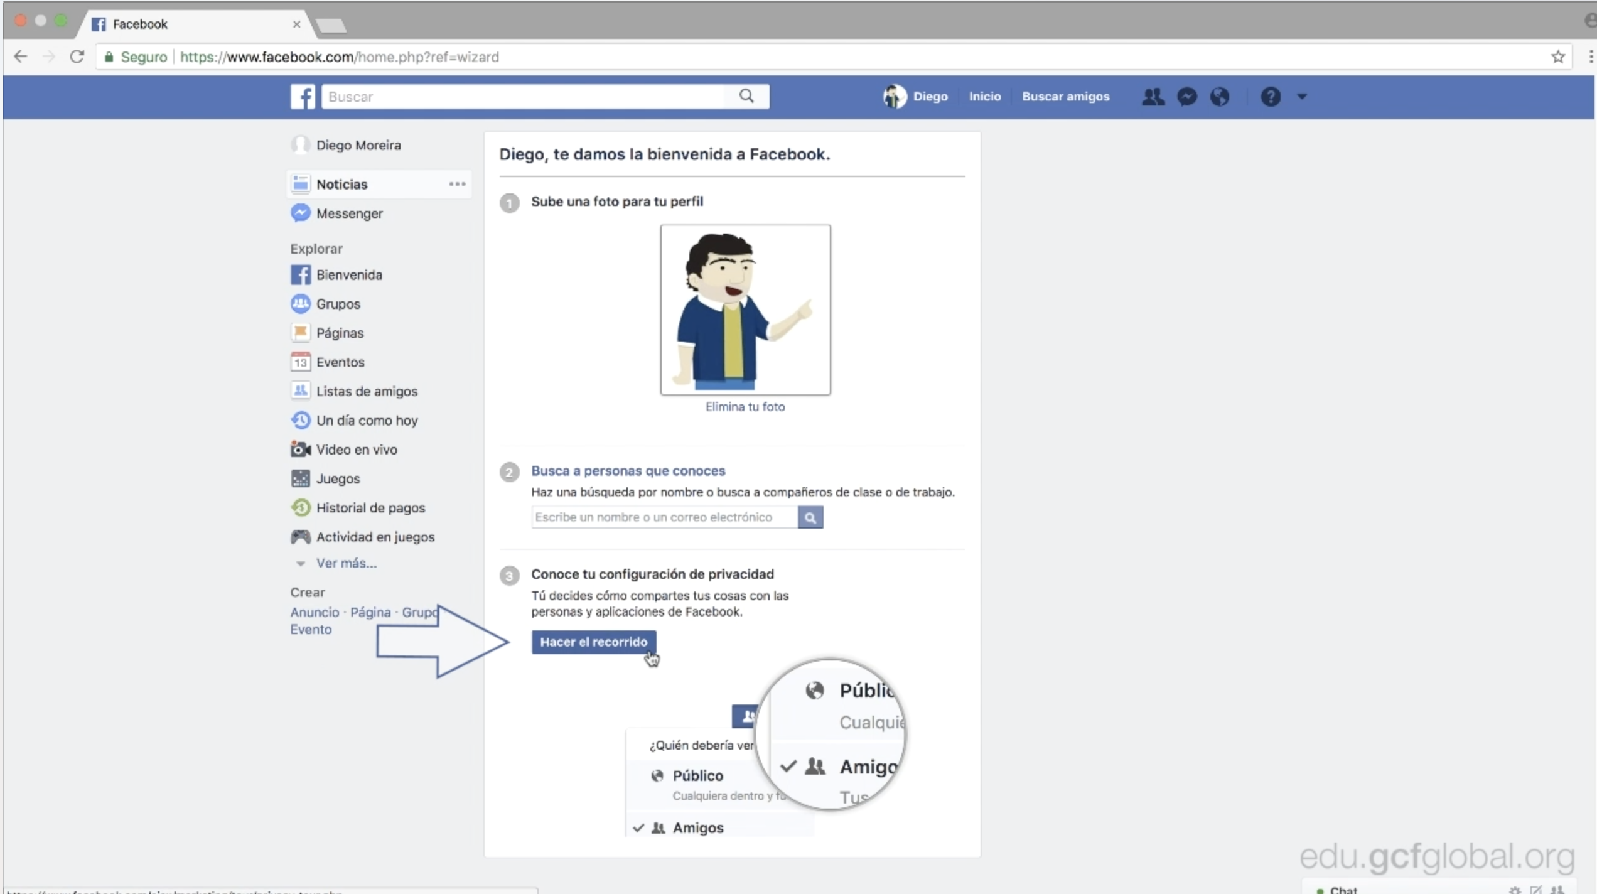The image size is (1597, 894).
Task: Go back with browser back arrow
Action: (20, 57)
